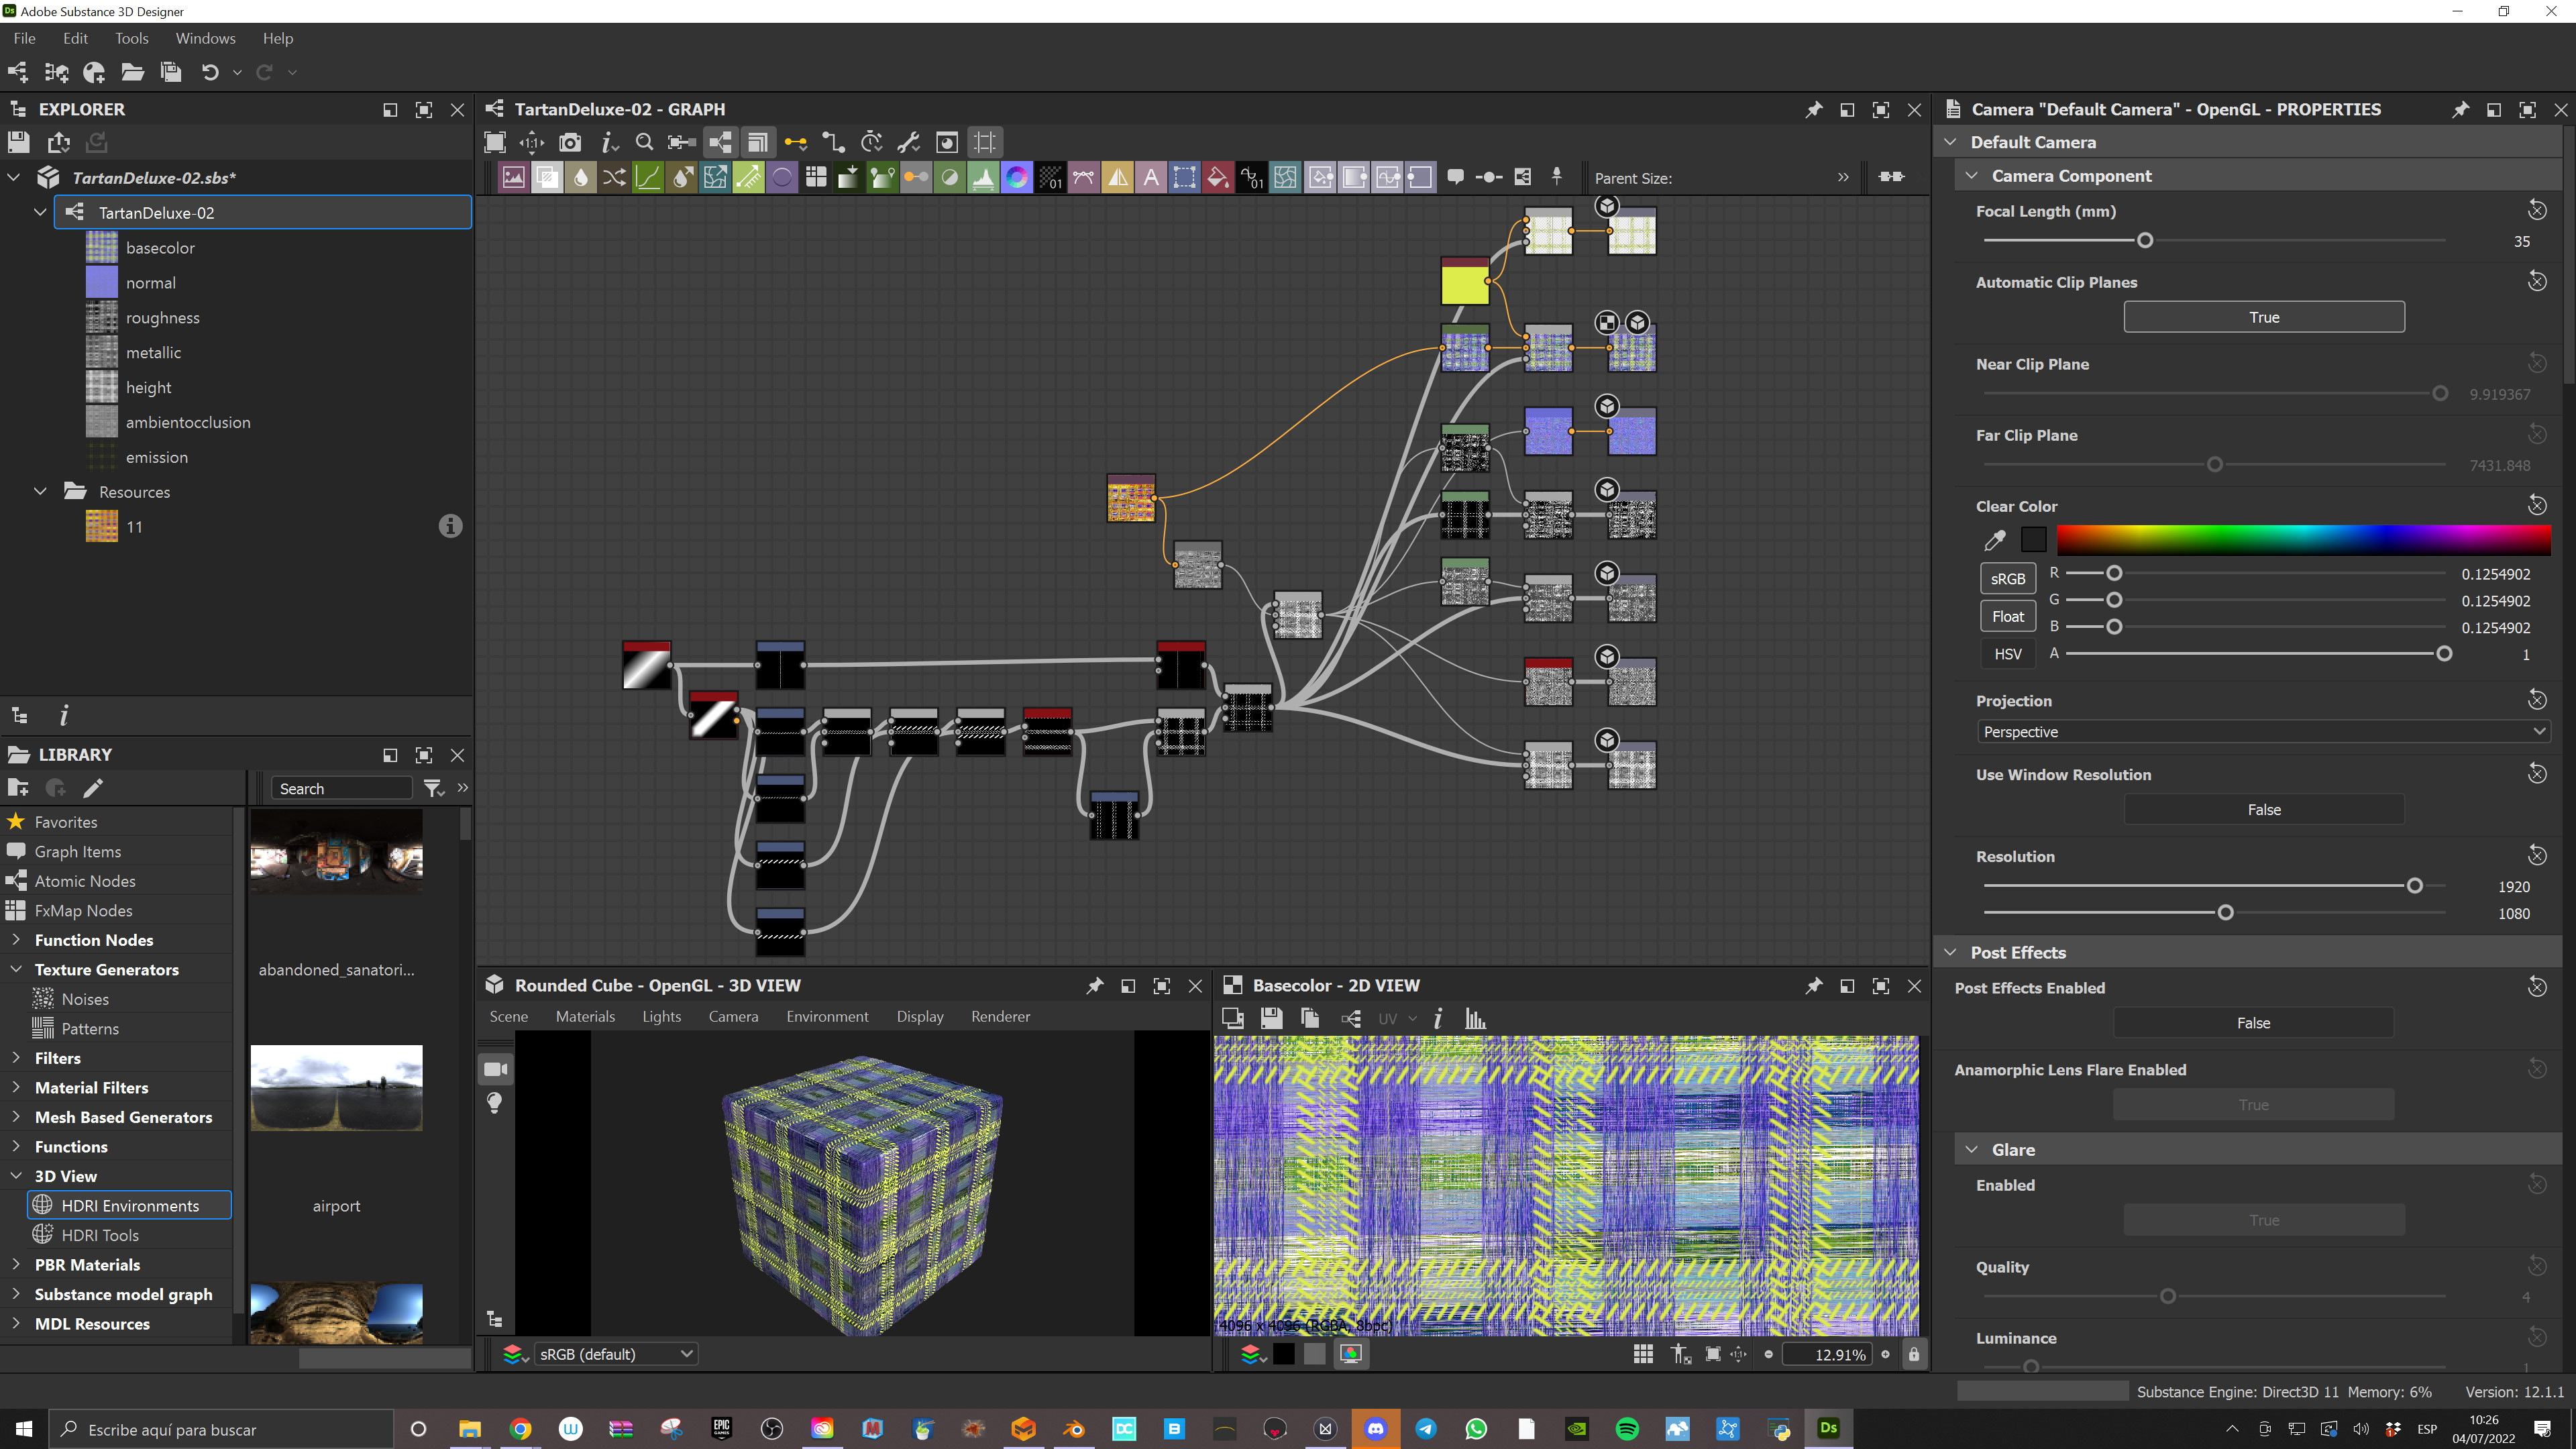
Task: Toggle Use Window Resolution False button
Action: [2263, 809]
